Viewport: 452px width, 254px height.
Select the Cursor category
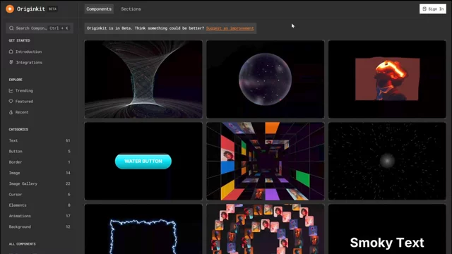tap(40, 195)
